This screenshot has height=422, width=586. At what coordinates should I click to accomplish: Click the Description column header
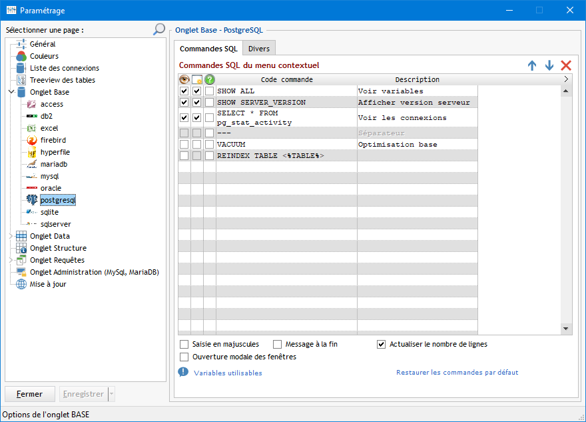pos(418,79)
